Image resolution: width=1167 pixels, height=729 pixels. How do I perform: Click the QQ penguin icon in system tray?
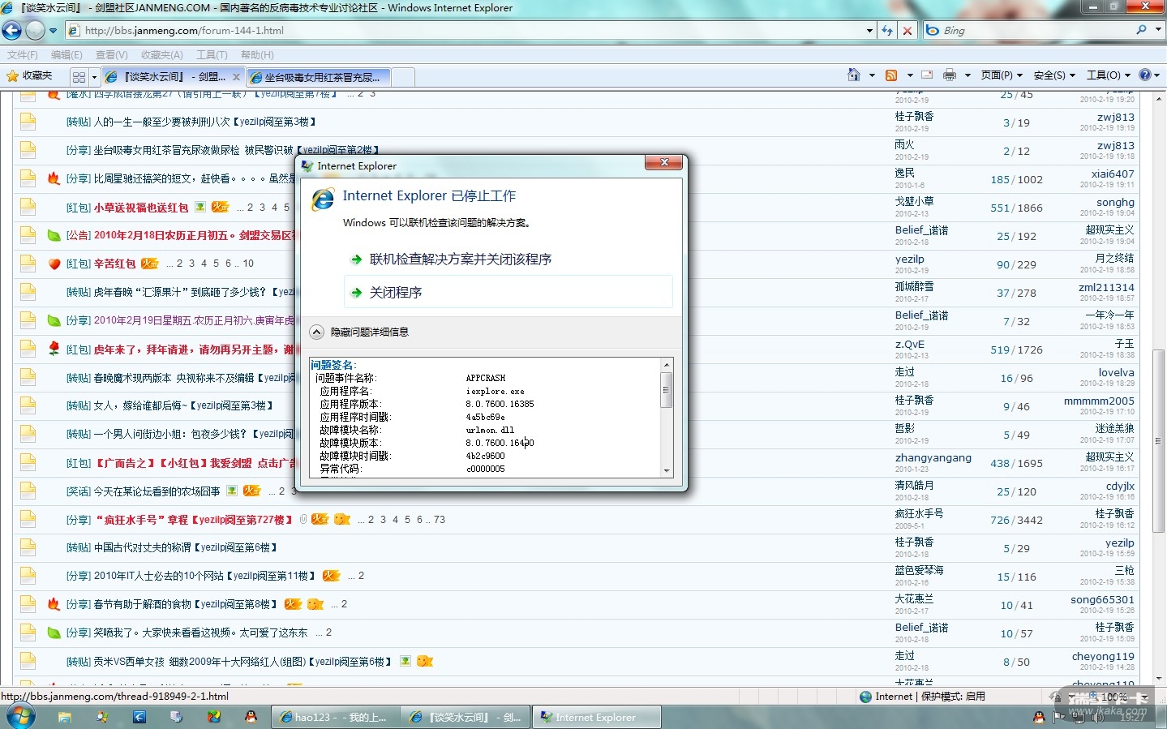[1039, 717]
